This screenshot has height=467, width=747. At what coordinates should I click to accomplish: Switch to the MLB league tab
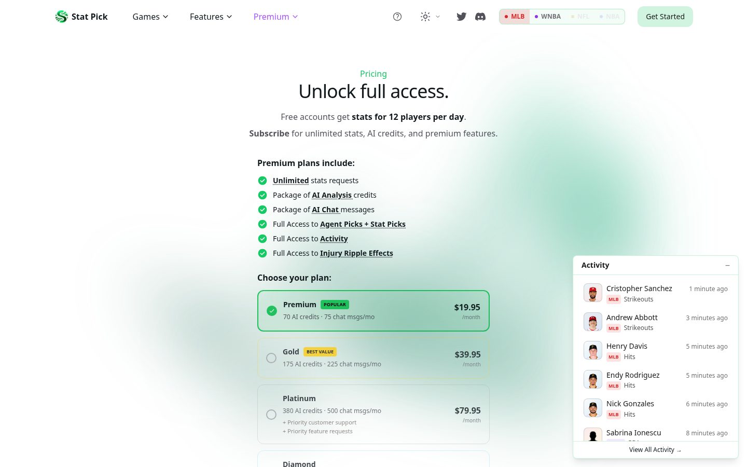tap(515, 17)
